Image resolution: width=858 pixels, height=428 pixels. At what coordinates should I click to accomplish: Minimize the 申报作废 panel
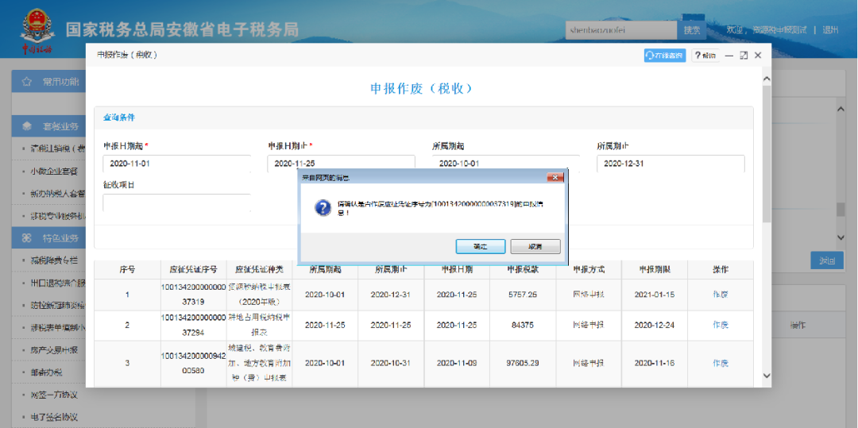(729, 56)
